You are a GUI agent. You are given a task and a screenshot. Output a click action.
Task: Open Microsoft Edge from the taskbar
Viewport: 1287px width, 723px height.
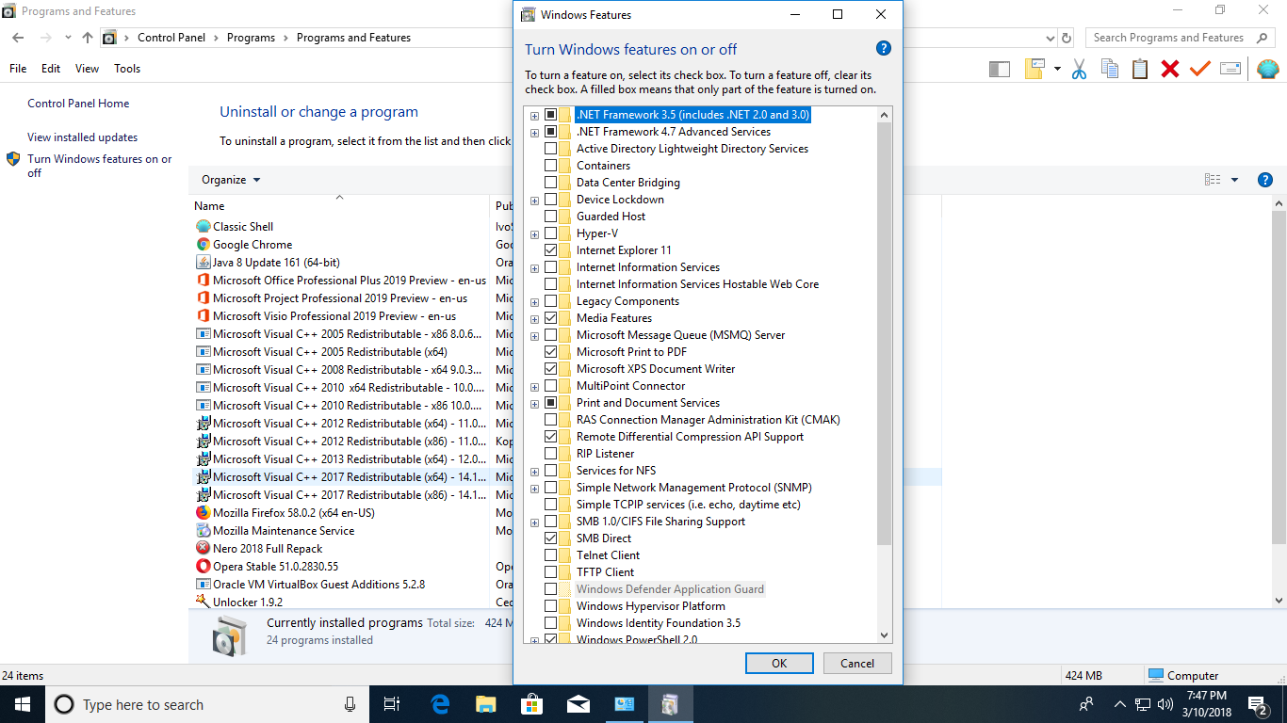tap(440, 704)
